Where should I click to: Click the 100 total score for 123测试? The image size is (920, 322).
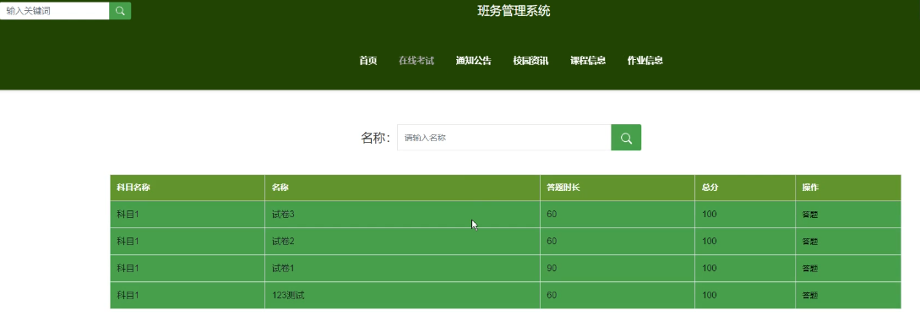[745, 296]
